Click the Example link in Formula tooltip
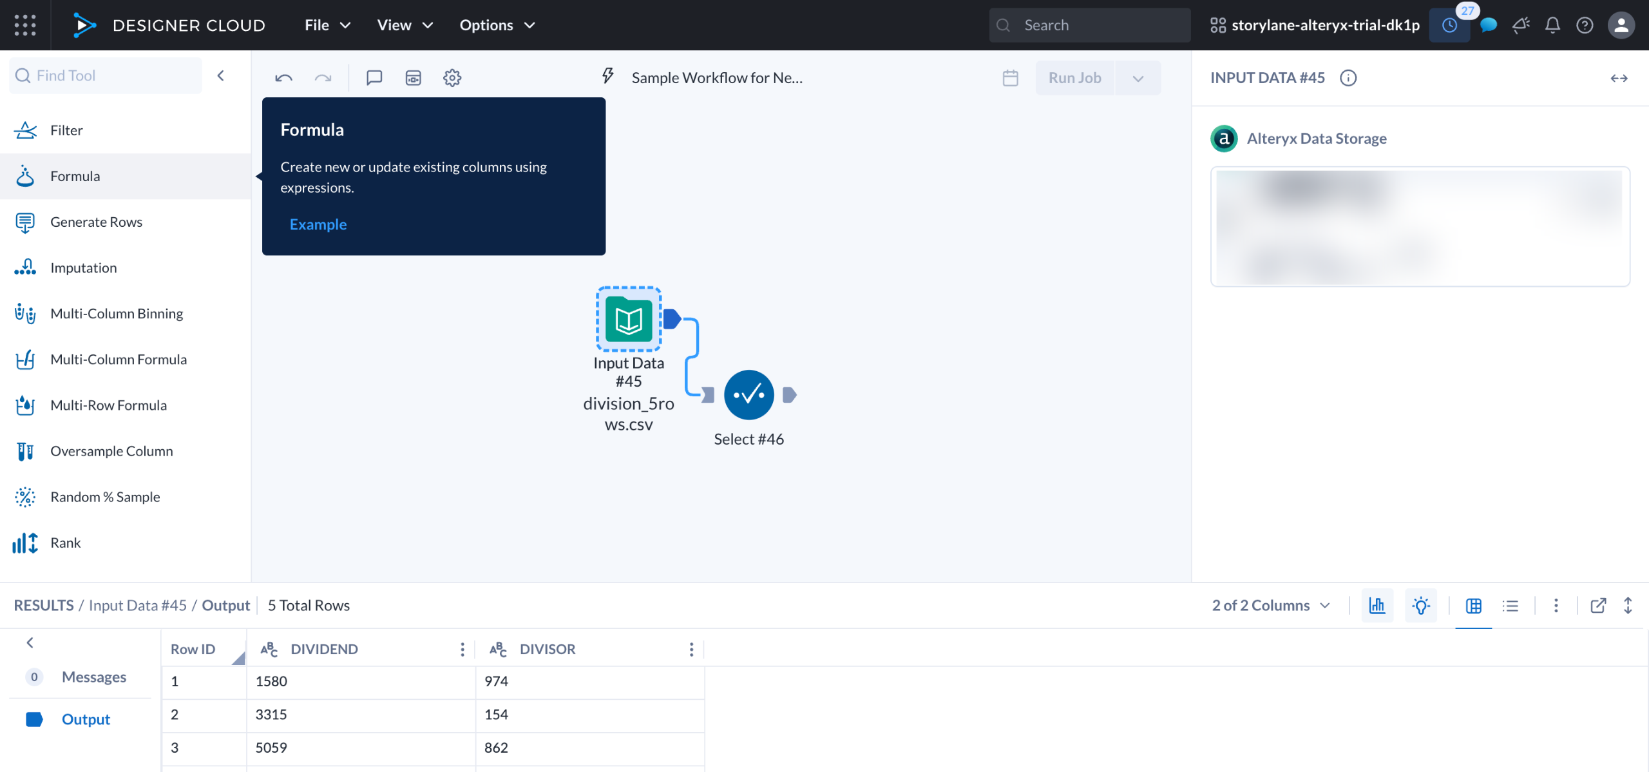The image size is (1649, 772). [318, 224]
